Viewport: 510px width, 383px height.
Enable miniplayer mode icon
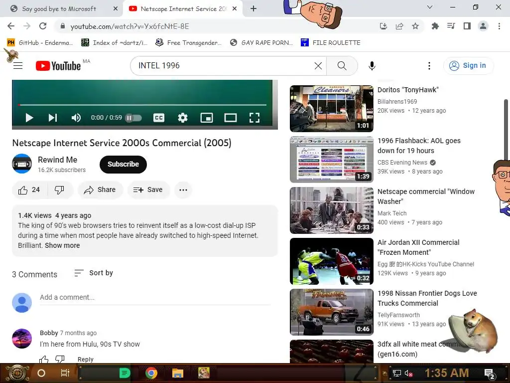coord(207,118)
